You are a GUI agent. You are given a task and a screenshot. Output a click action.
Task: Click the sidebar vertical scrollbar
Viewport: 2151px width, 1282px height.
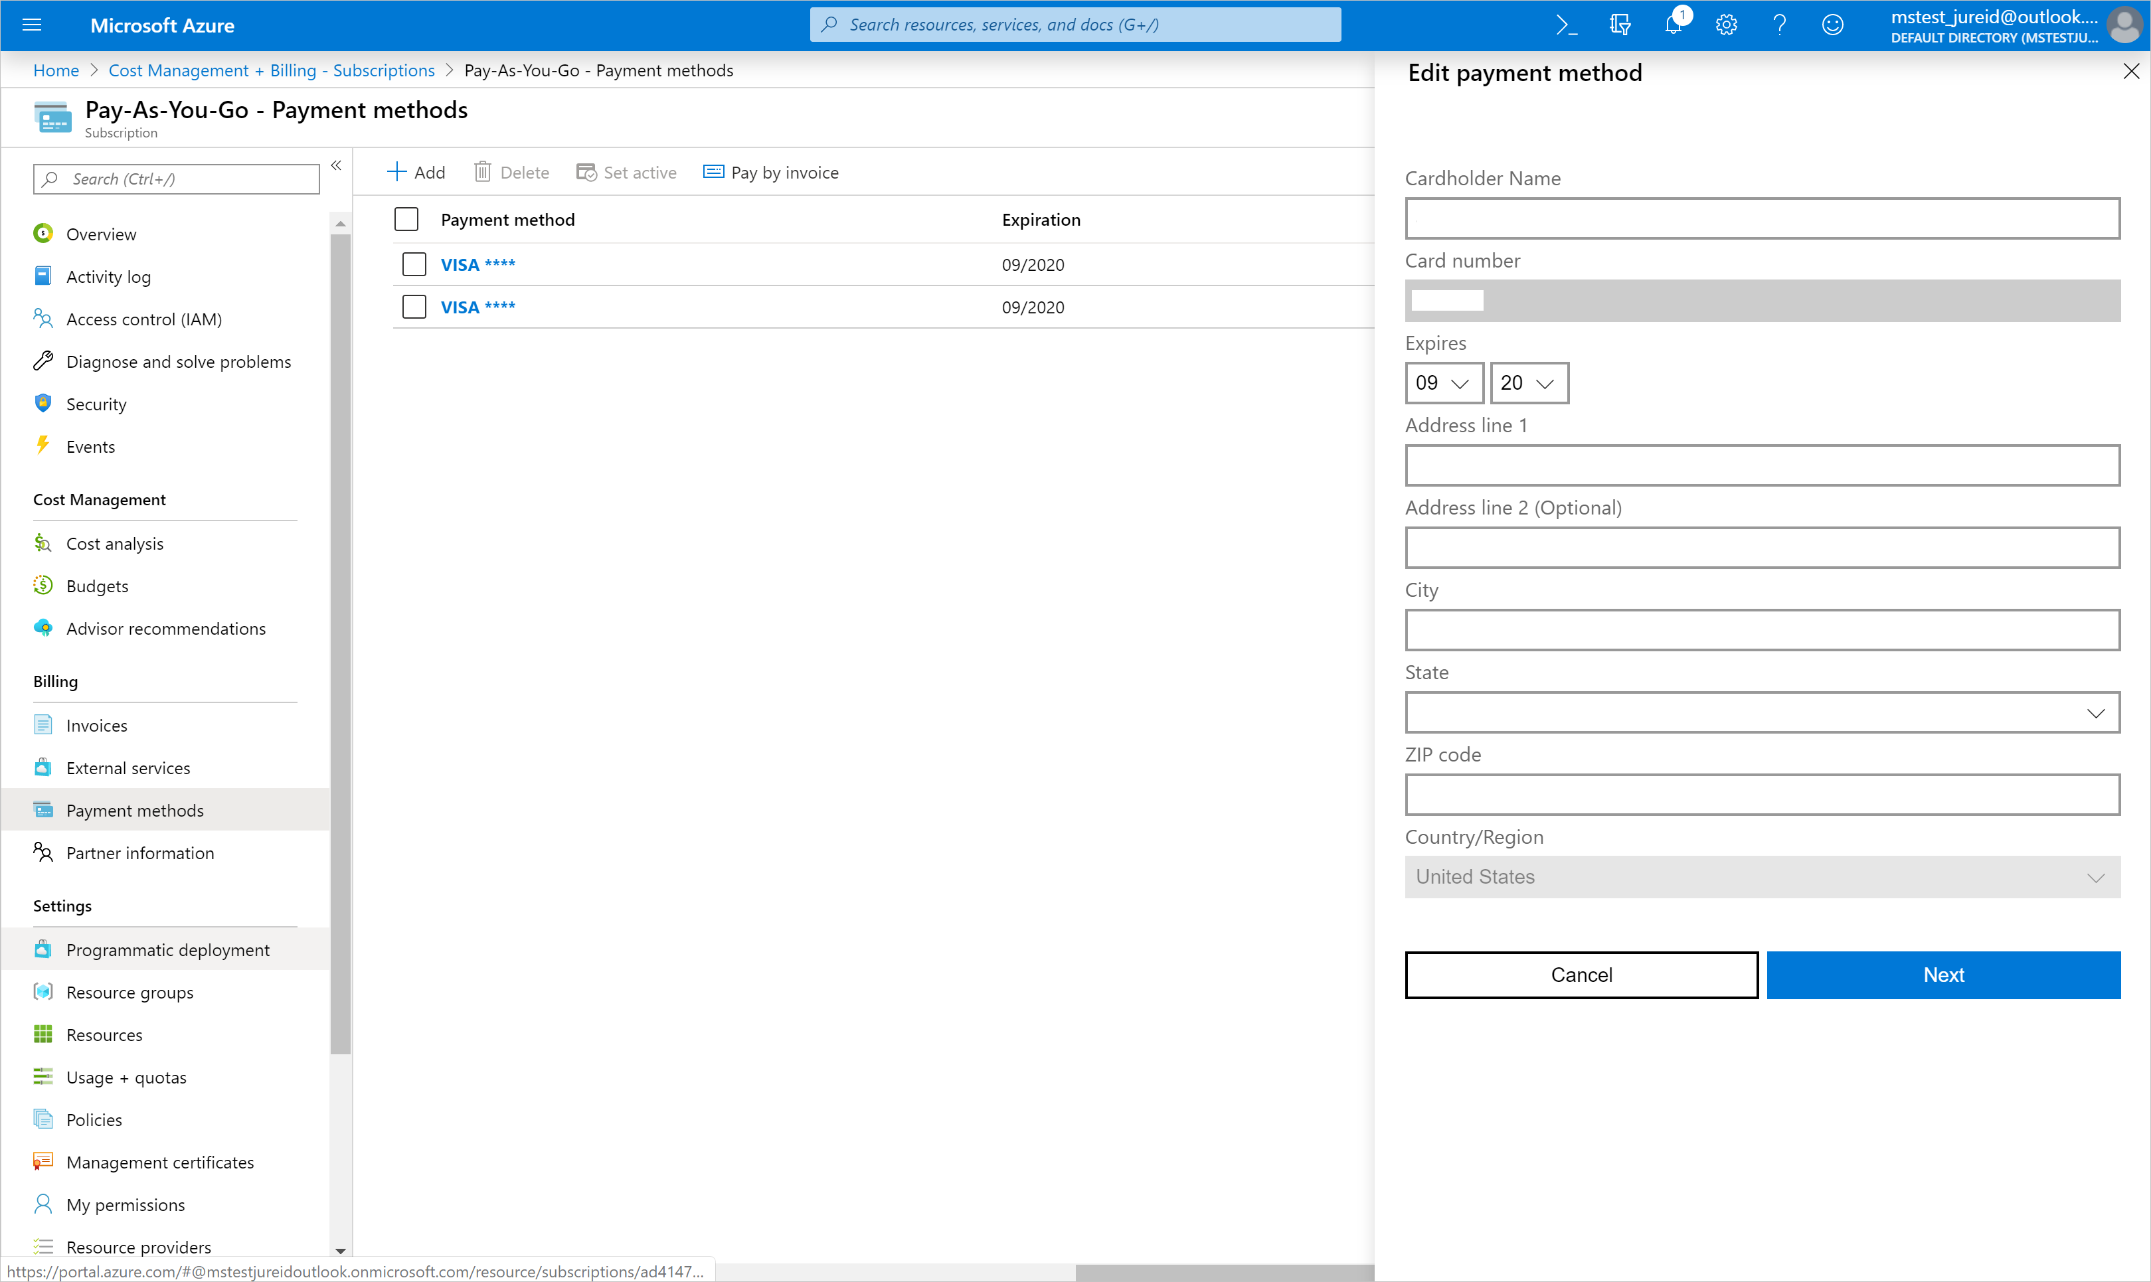(x=341, y=643)
